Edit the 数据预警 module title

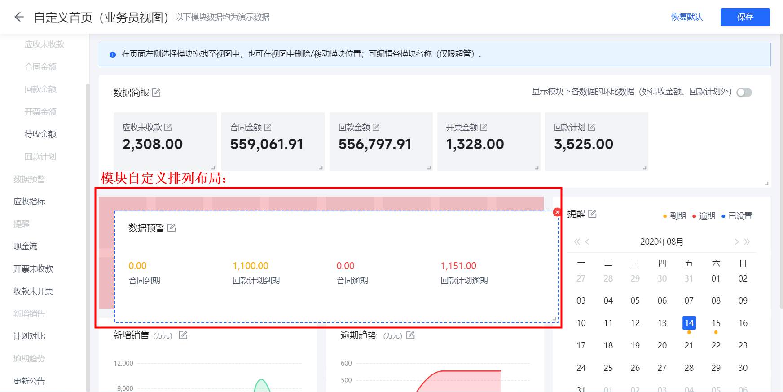(172, 228)
